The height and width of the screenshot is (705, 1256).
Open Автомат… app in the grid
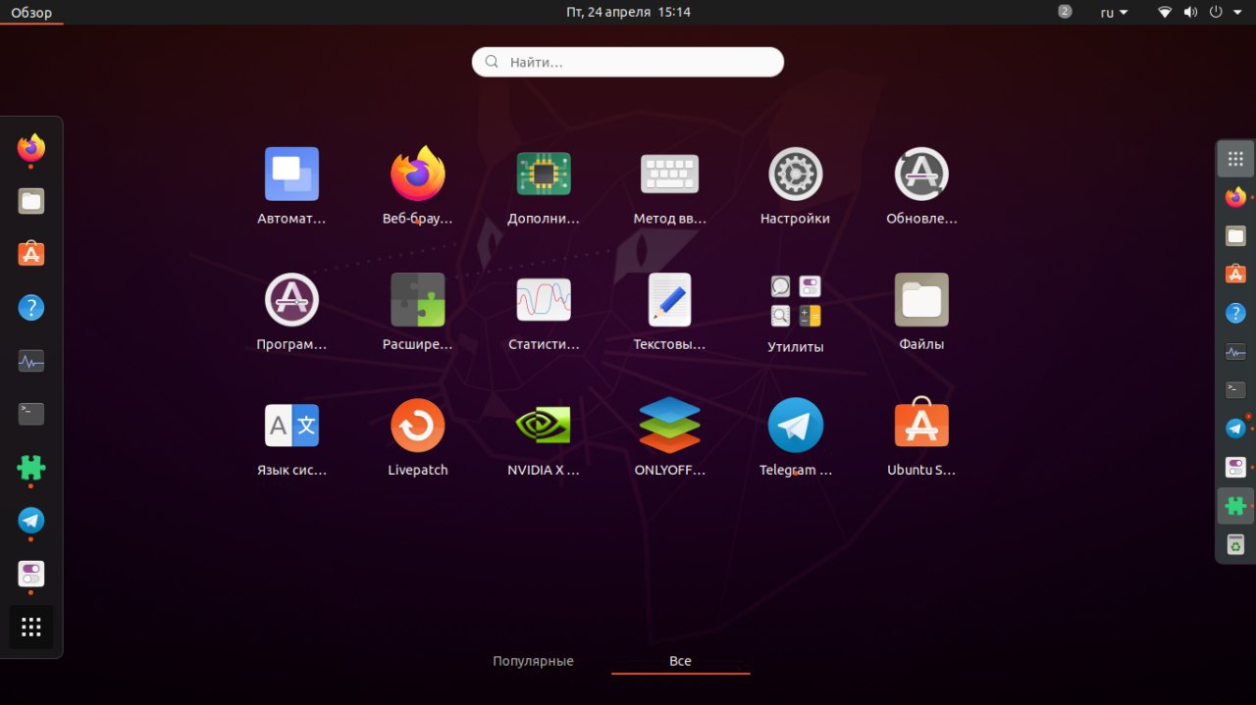point(291,175)
